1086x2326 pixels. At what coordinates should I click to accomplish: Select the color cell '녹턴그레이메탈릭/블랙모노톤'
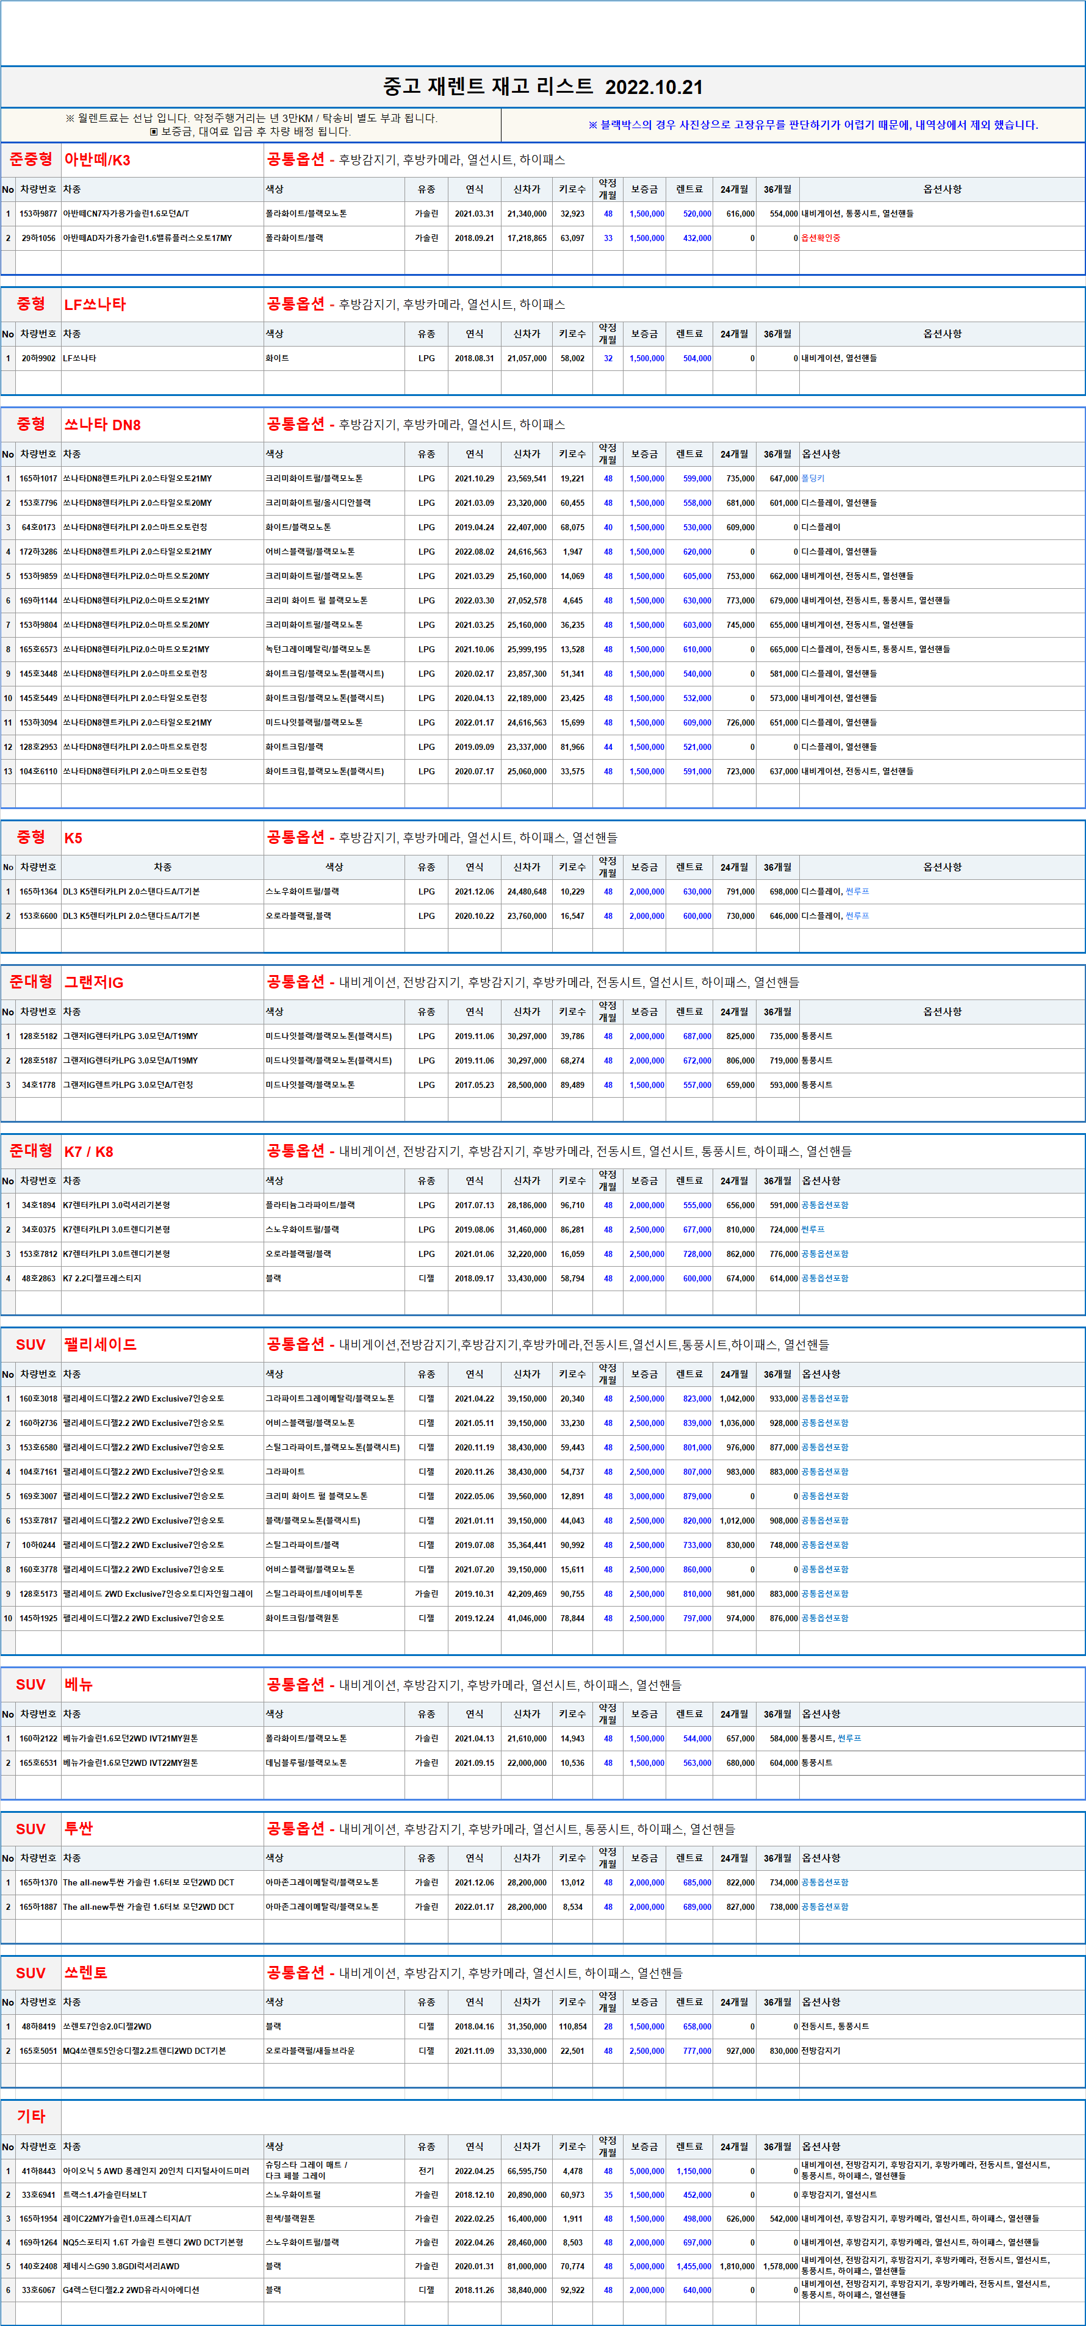[318, 649]
